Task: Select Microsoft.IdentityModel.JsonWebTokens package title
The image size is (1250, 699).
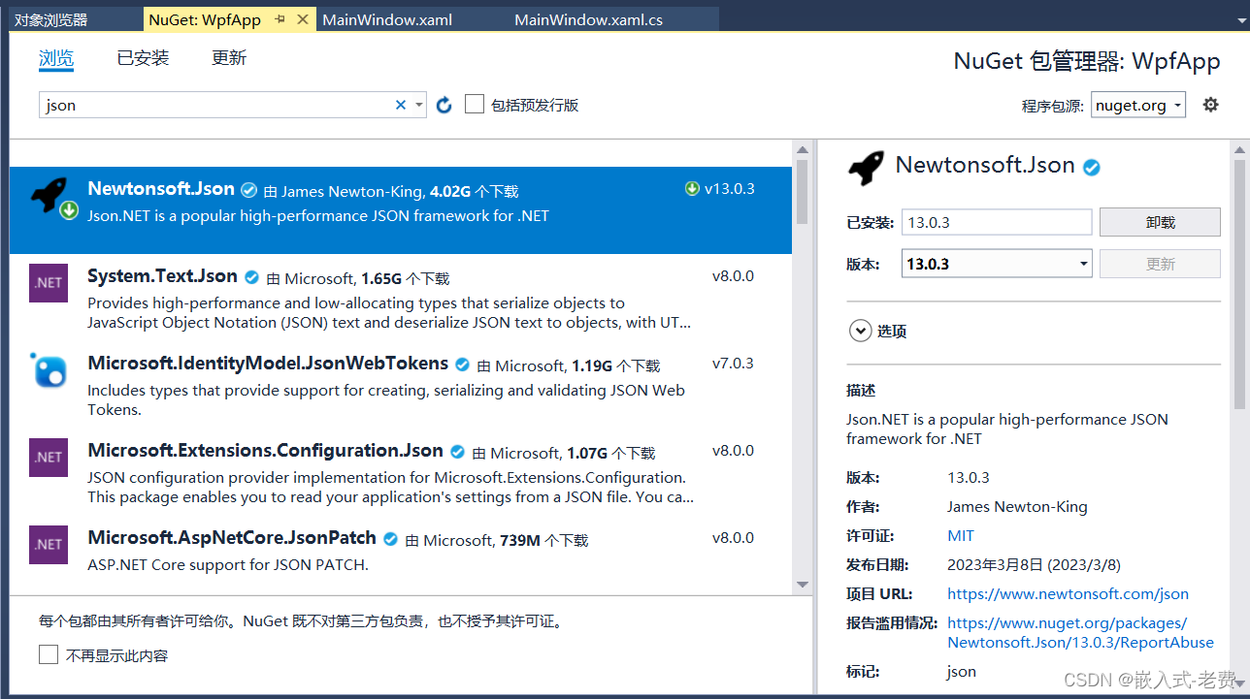Action: [x=268, y=364]
